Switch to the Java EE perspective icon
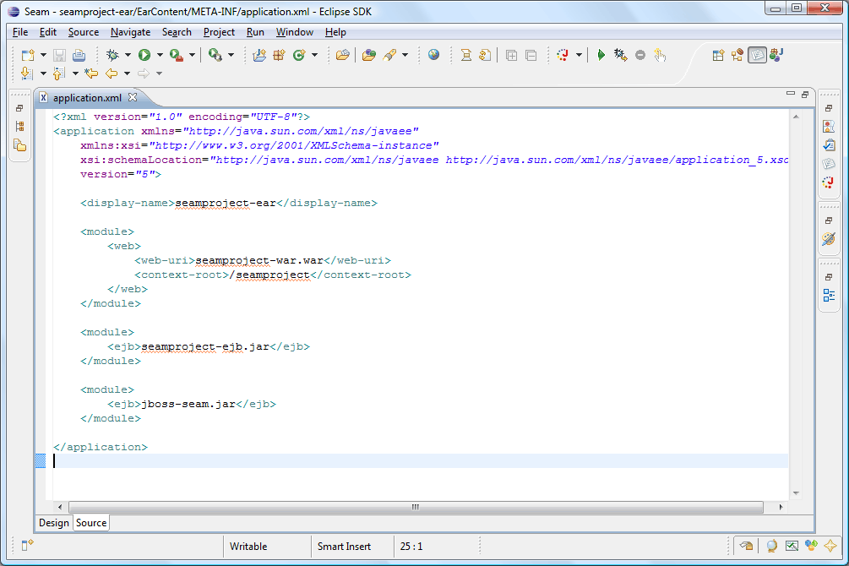Viewport: 849px width, 566px height. point(737,55)
